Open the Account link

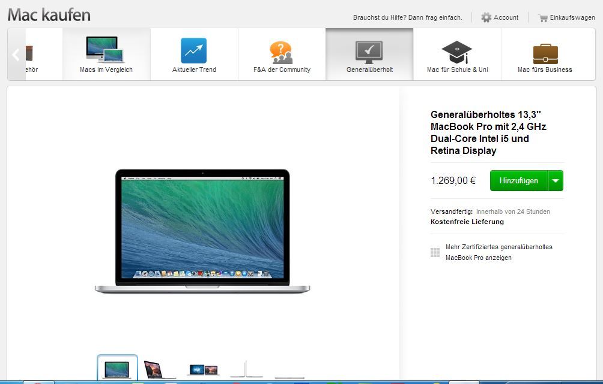(506, 17)
